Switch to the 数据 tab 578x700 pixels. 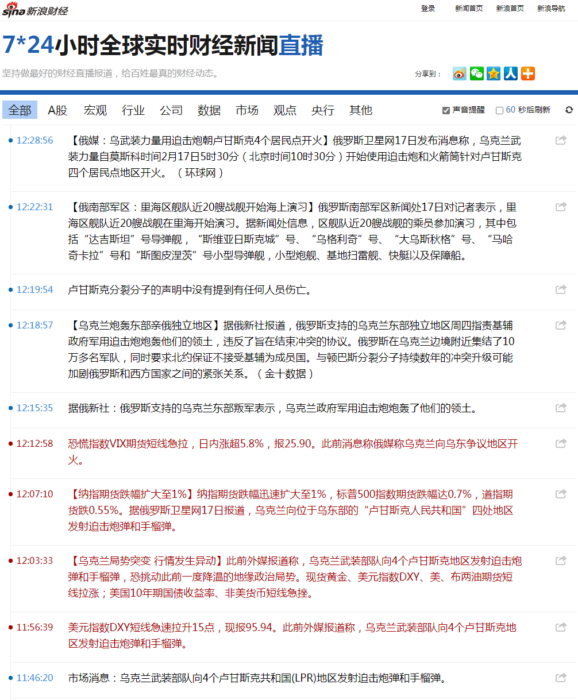click(209, 110)
